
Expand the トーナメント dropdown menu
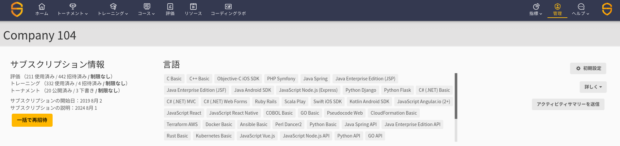(73, 14)
